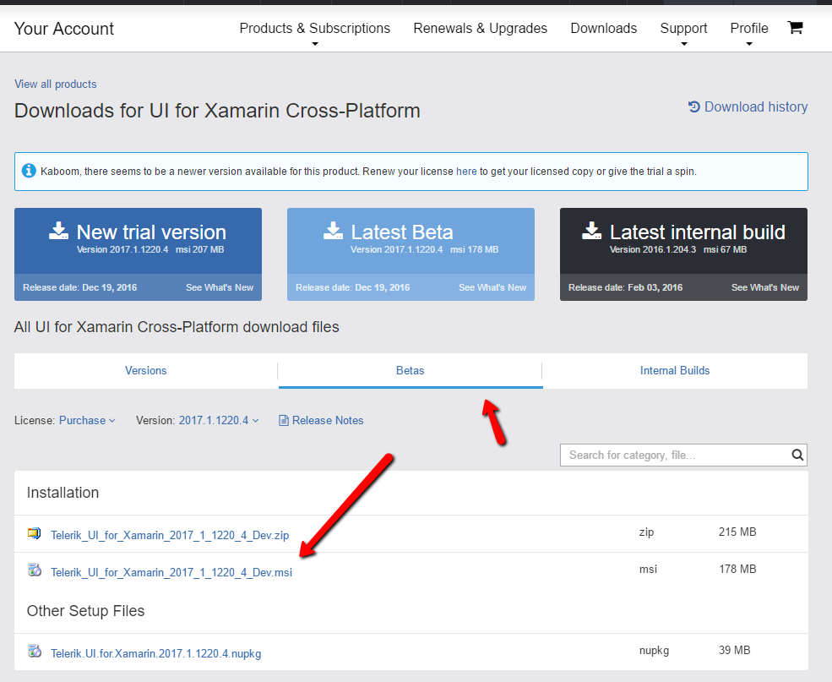Switch to the Internal Builds tab
This screenshot has height=682, width=832.
(675, 370)
